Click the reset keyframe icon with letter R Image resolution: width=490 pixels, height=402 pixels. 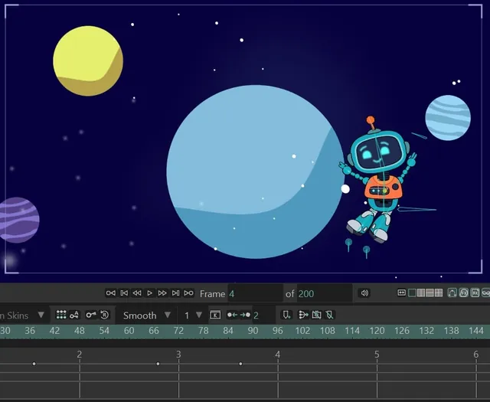105,315
